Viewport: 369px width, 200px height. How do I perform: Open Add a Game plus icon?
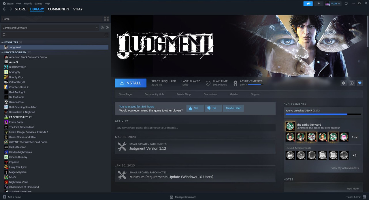pos(4,197)
